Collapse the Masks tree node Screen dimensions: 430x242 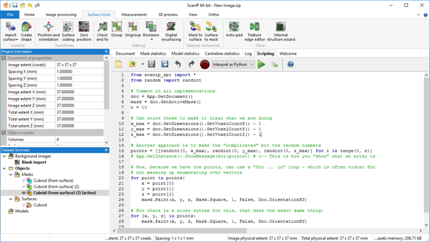pos(11,175)
